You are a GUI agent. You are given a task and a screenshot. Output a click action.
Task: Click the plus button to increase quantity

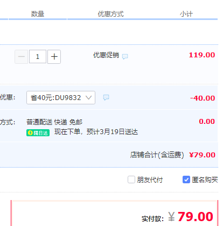tap(54, 57)
